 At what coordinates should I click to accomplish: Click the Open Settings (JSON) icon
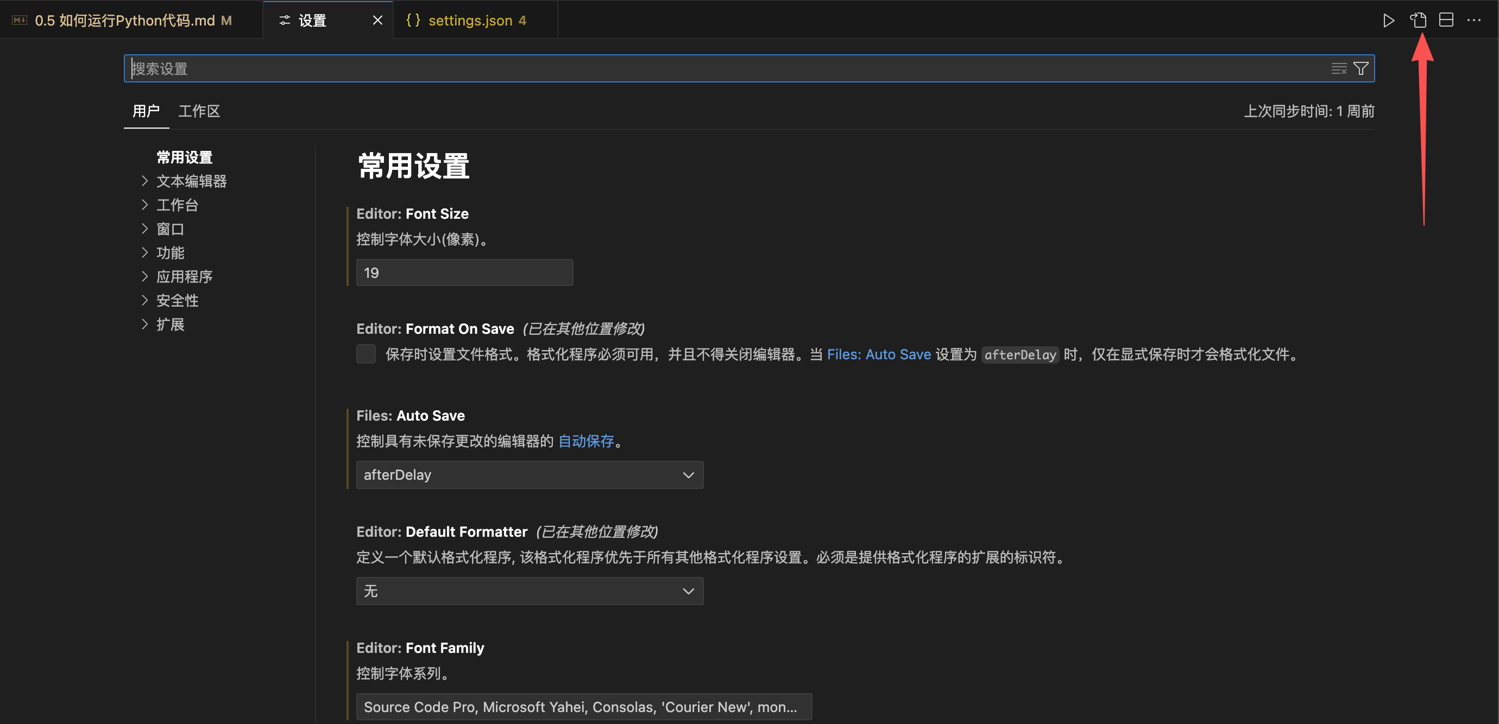pyautogui.click(x=1418, y=21)
